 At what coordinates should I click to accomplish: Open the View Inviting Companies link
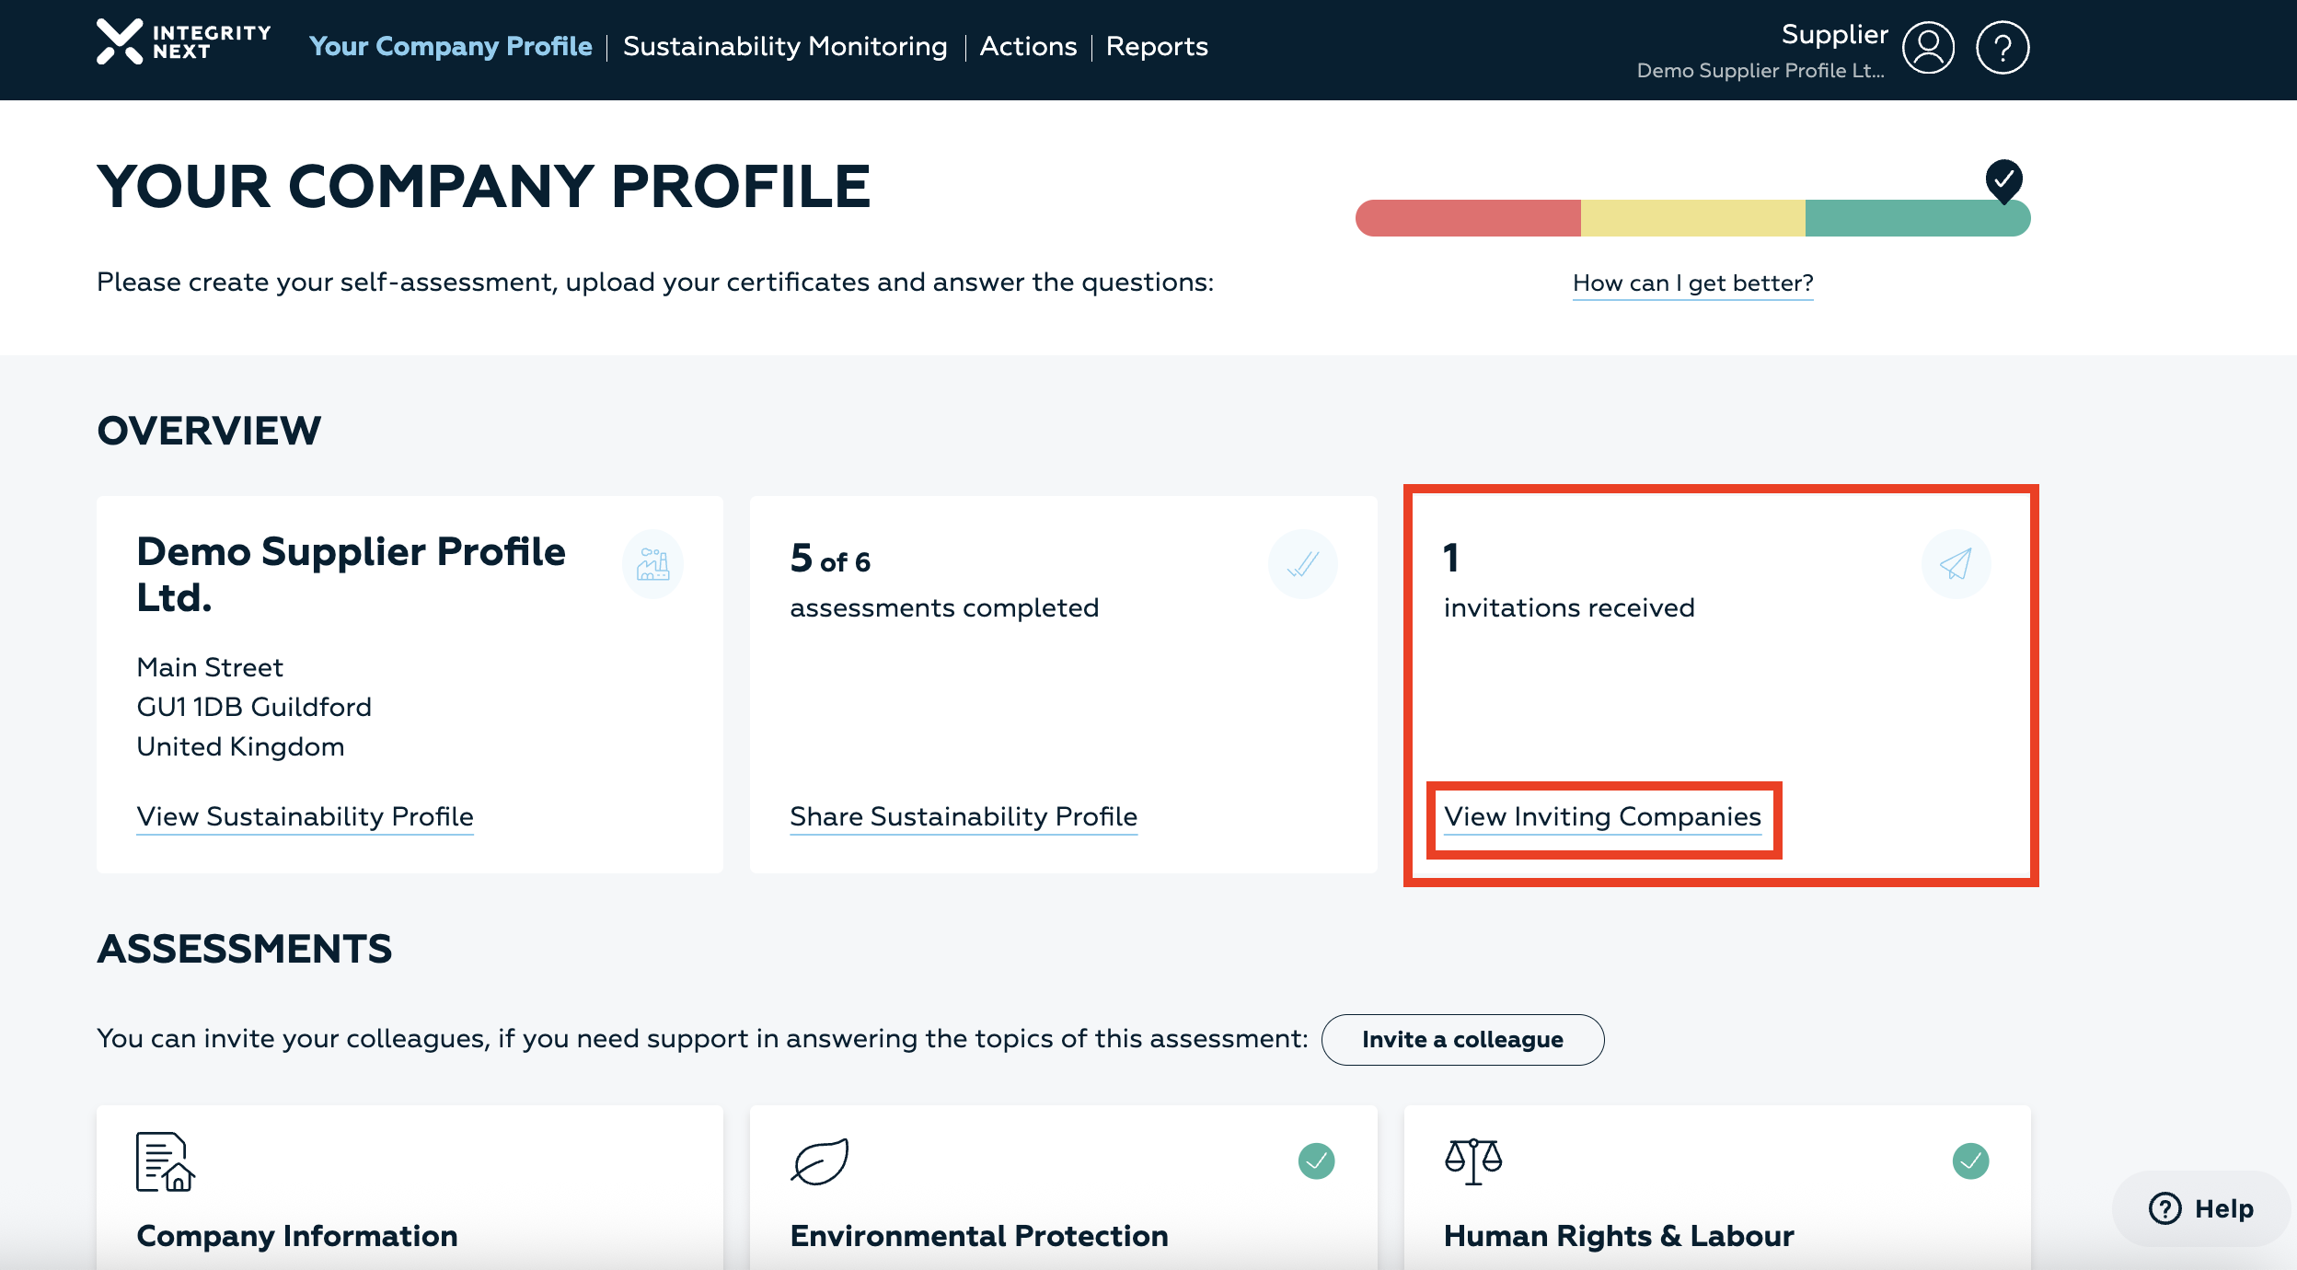click(1602, 817)
